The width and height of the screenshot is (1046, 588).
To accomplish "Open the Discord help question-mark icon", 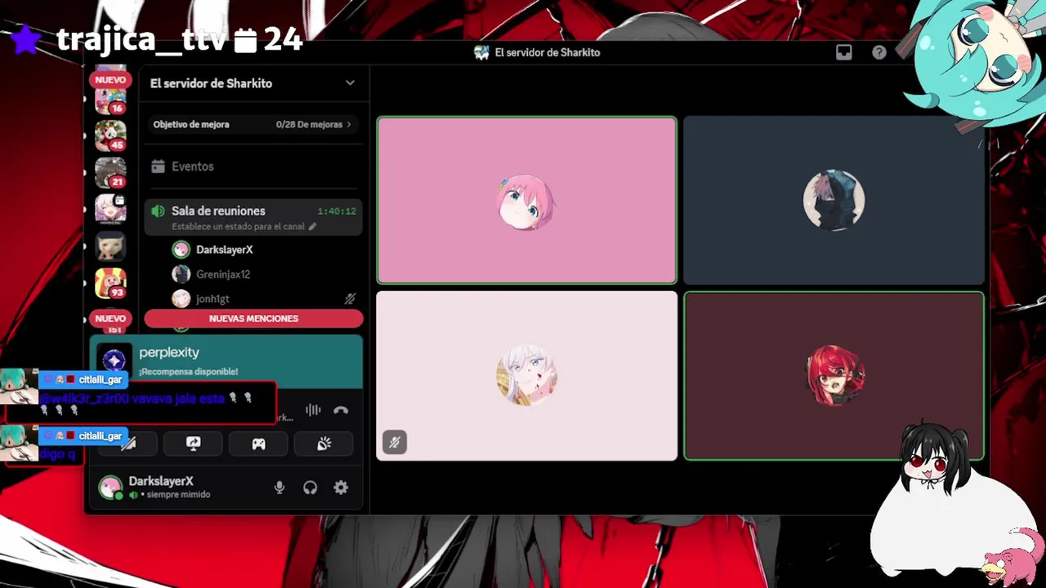I will click(878, 52).
